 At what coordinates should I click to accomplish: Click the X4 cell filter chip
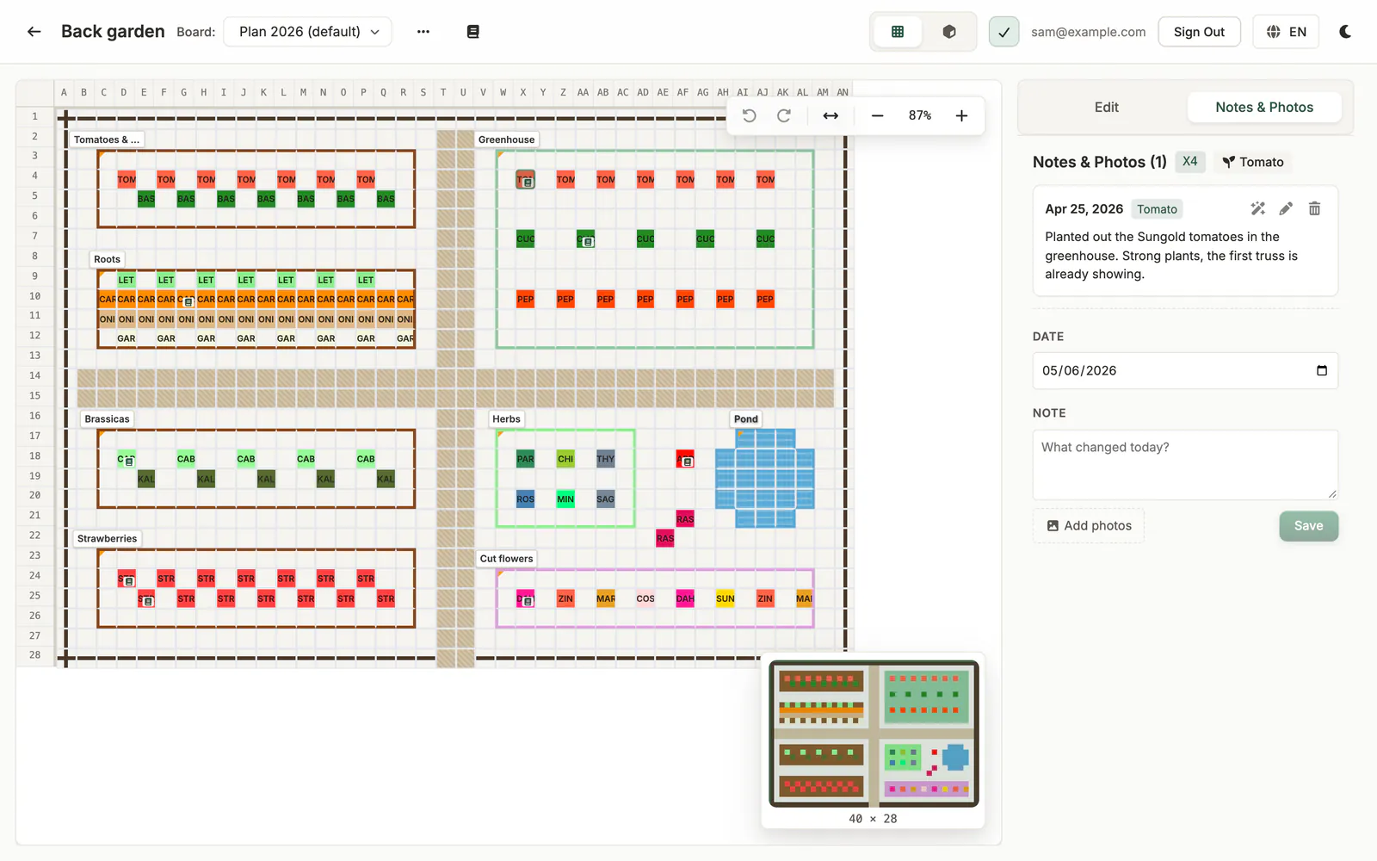click(x=1189, y=162)
